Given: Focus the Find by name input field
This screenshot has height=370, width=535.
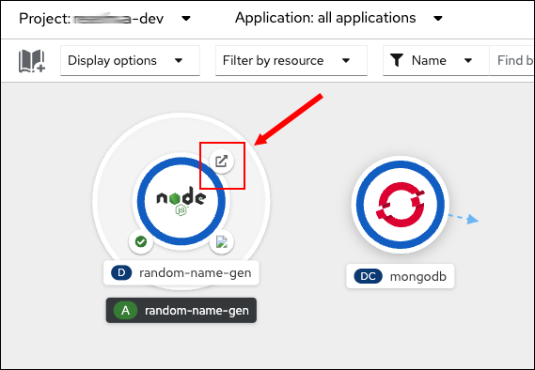Looking at the screenshot, I should coord(511,60).
